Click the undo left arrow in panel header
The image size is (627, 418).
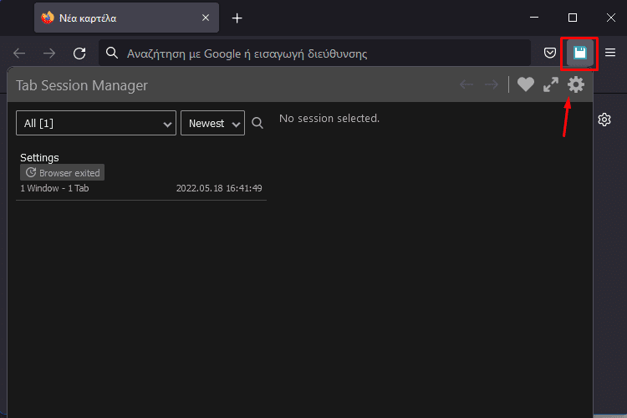(x=466, y=84)
